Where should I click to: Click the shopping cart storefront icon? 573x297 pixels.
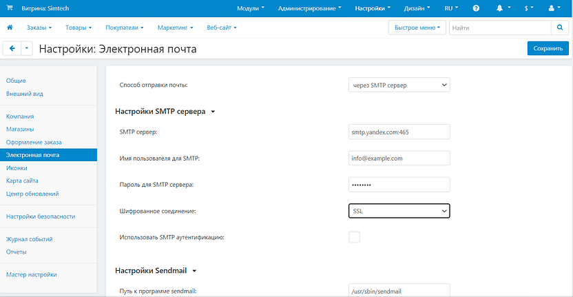coord(10,8)
